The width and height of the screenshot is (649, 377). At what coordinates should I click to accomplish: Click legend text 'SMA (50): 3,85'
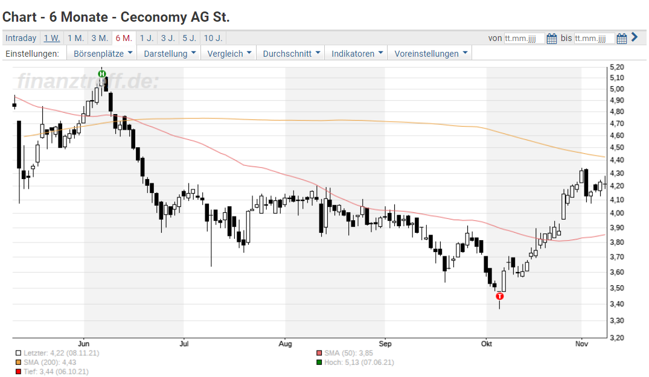348,353
